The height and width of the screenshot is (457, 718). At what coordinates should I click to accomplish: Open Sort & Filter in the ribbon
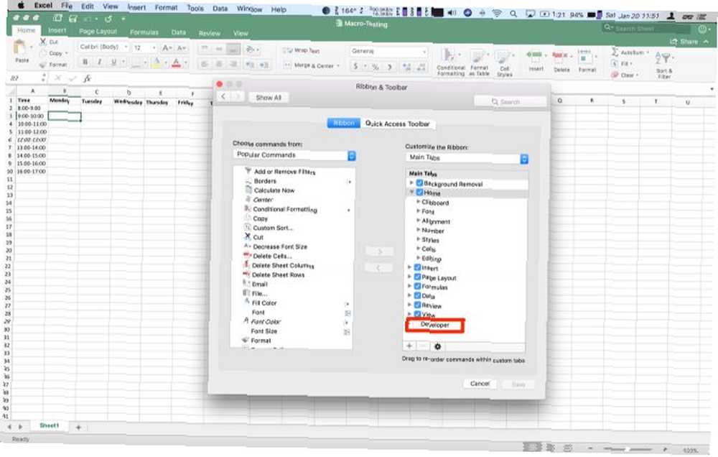(664, 65)
